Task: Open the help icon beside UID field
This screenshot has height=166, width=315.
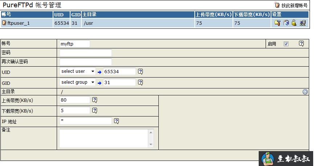Action: click(x=141, y=71)
